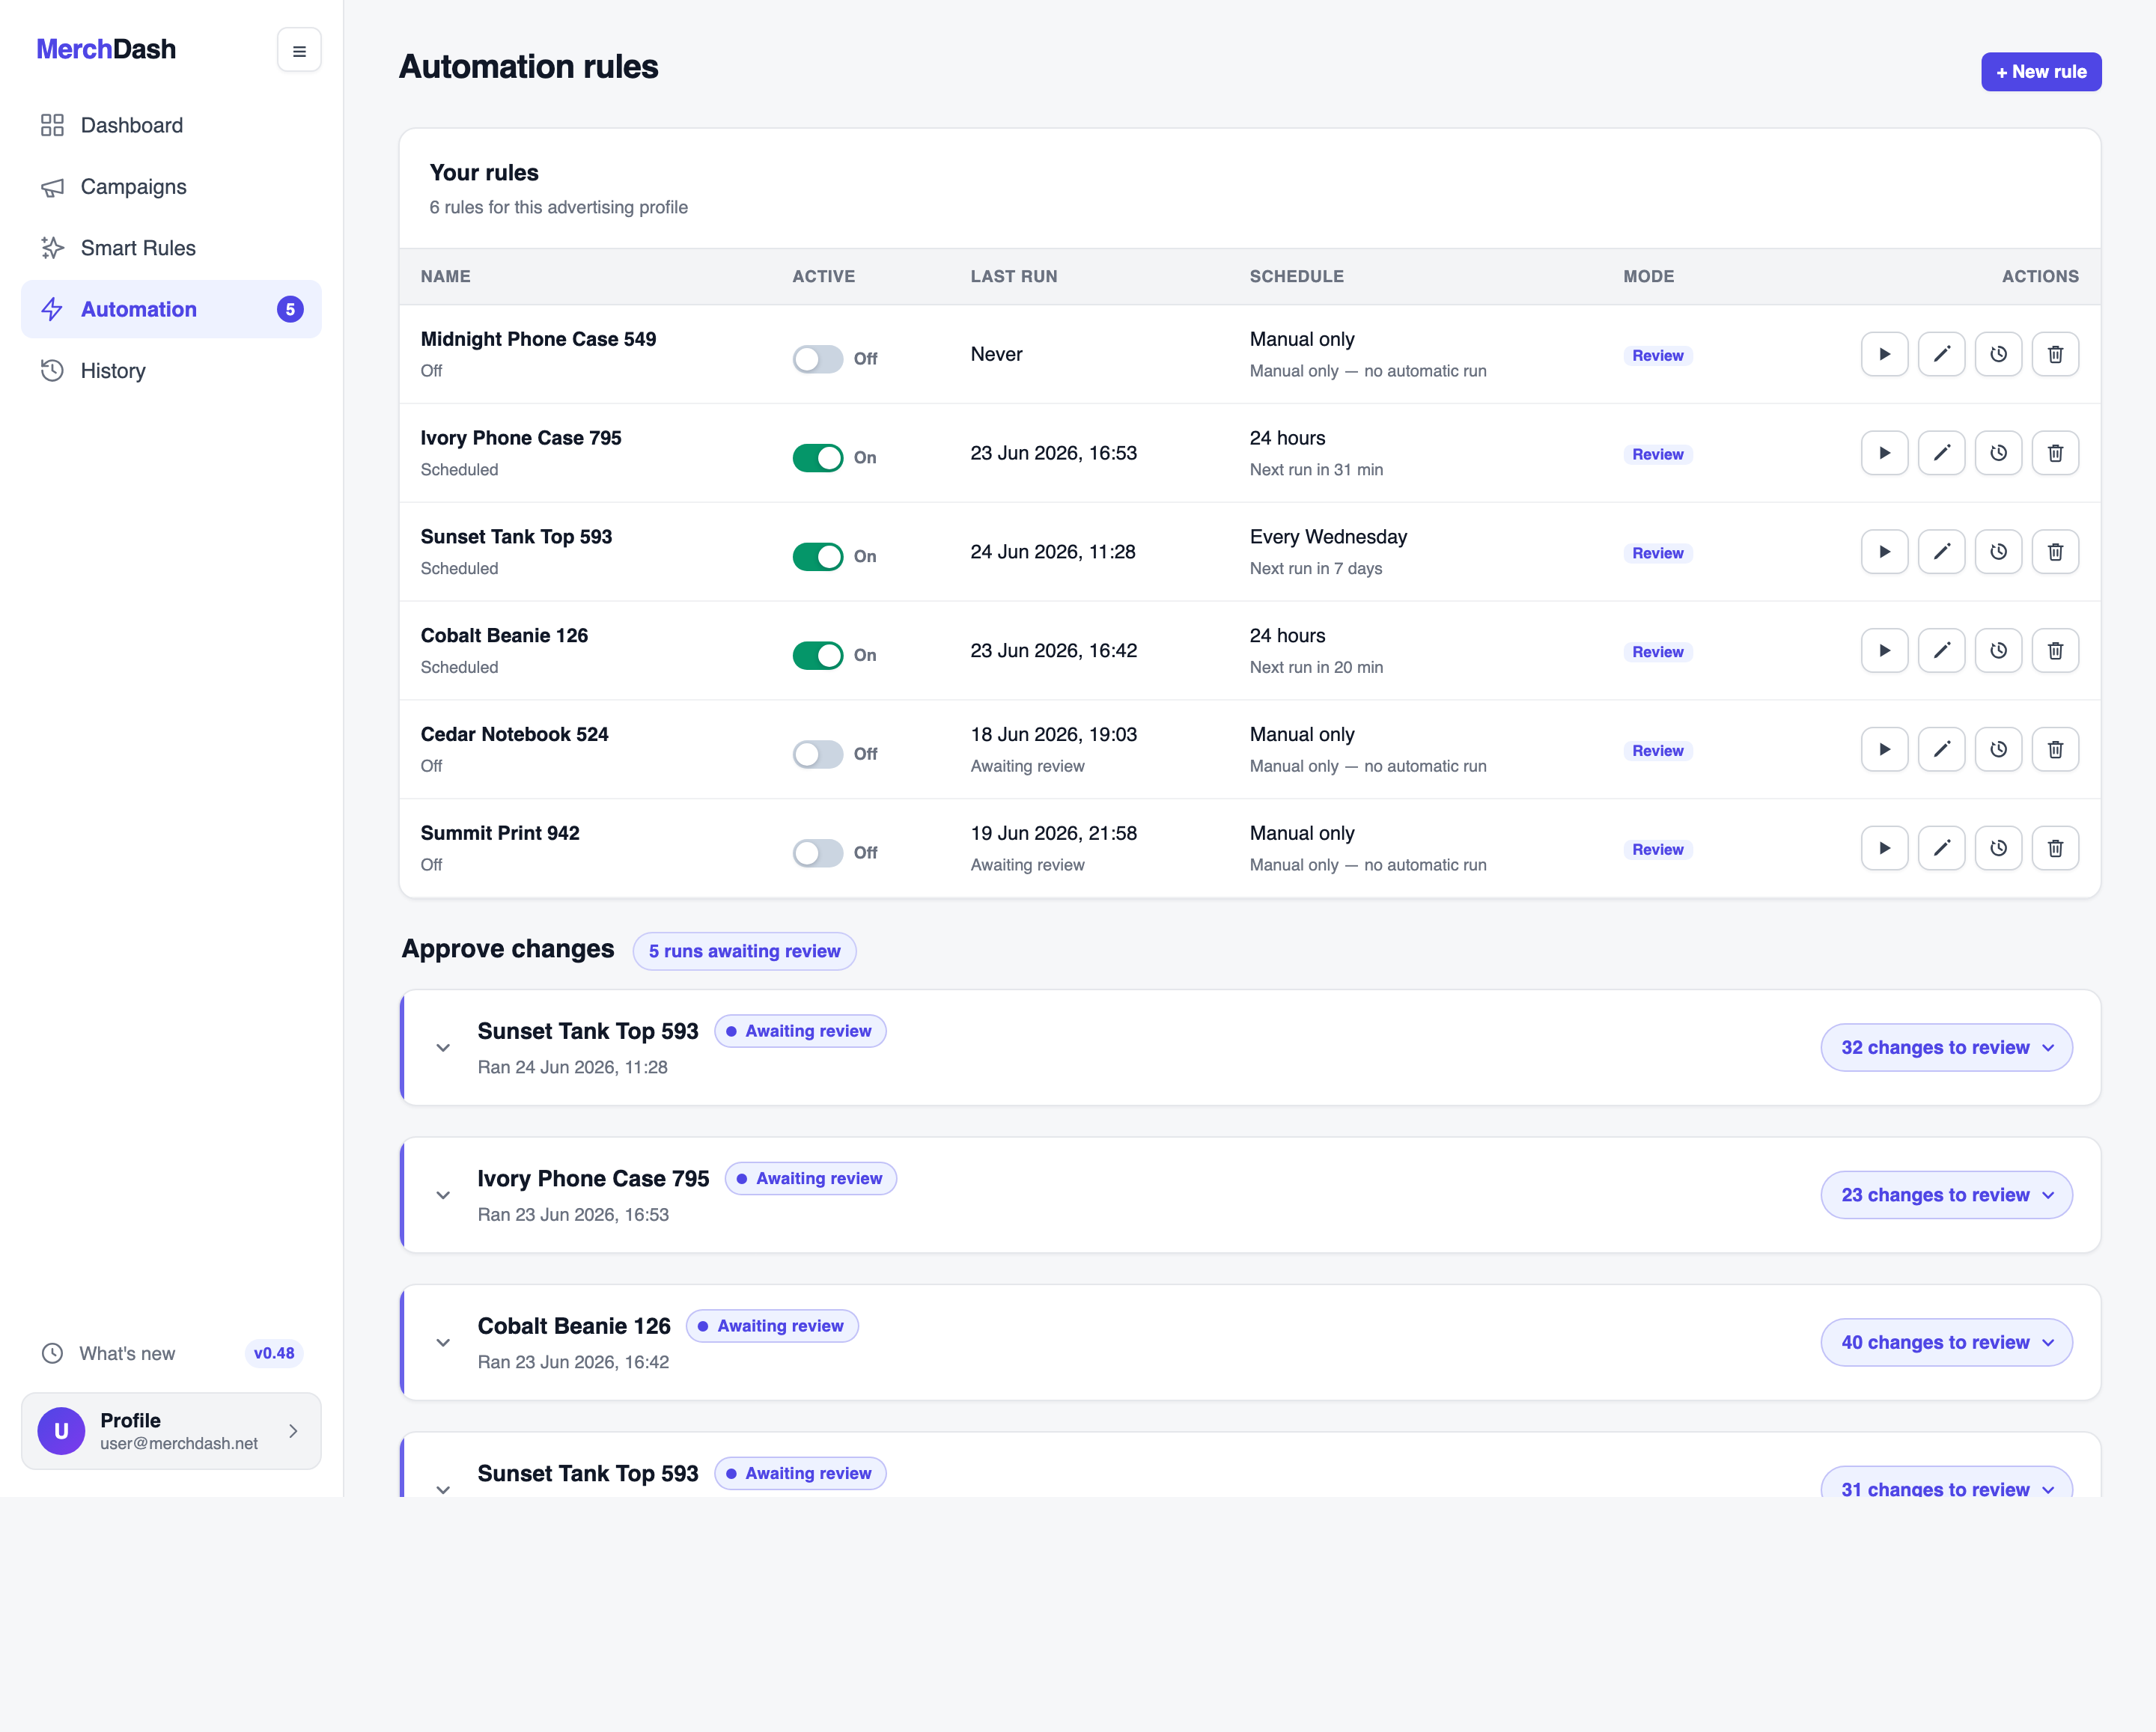Collapse the sidebar with the hamburger icon

click(x=299, y=50)
